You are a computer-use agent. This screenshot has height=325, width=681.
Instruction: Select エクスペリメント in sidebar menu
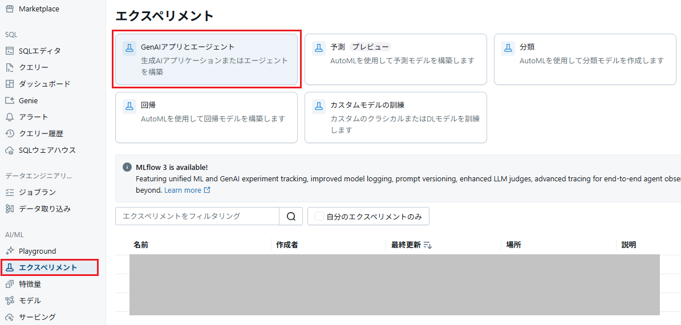click(48, 267)
